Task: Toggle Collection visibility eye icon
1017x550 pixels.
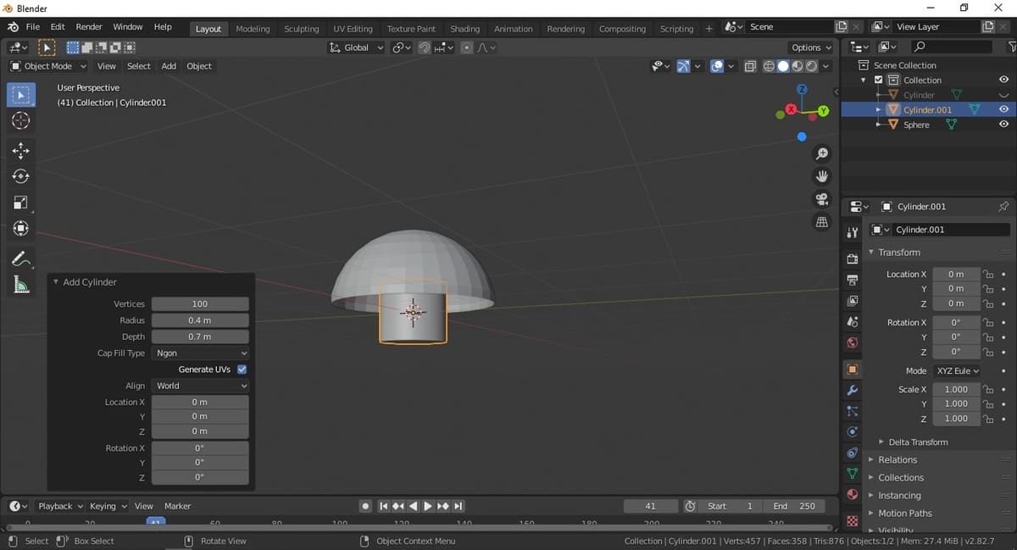Action: point(1003,80)
